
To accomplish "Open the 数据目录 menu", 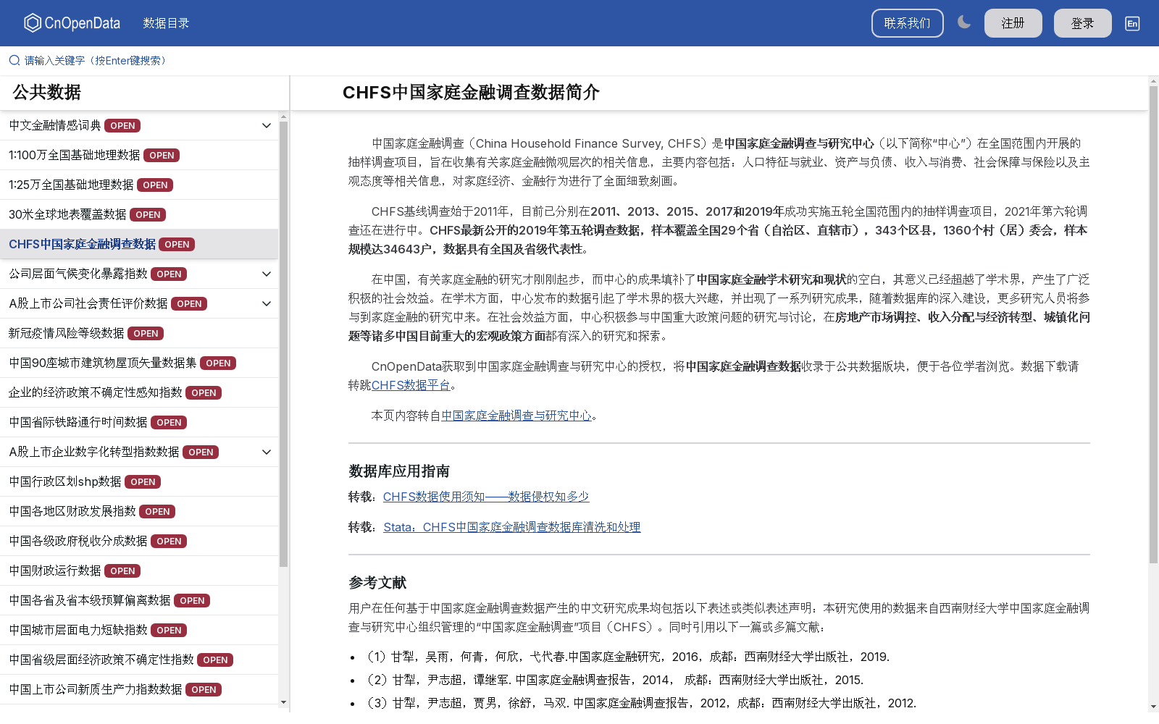I will (166, 23).
